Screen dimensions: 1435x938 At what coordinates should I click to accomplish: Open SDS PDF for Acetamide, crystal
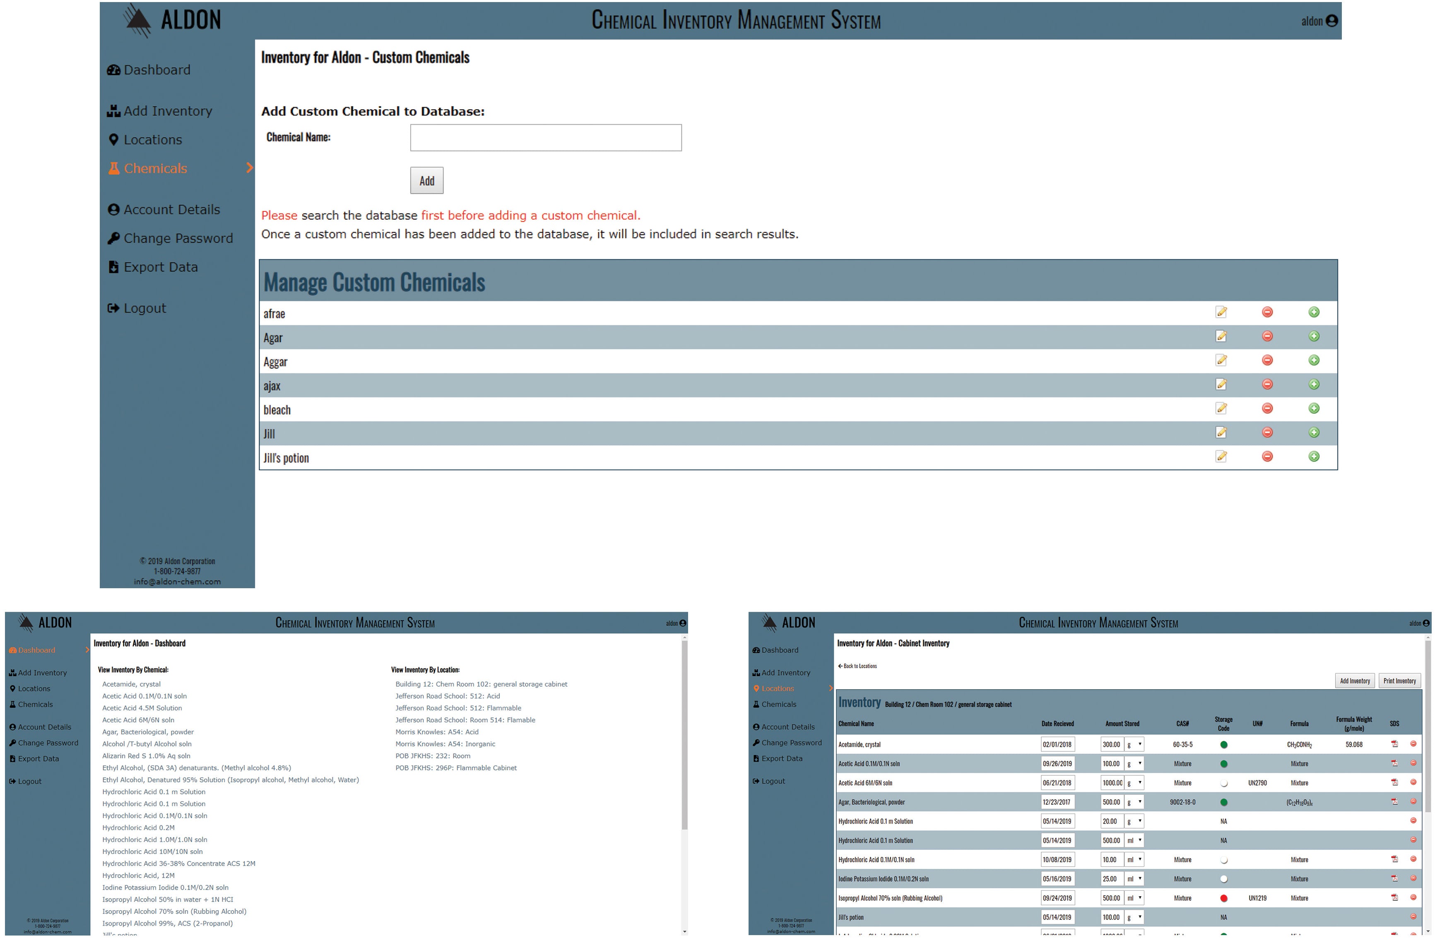(x=1394, y=744)
